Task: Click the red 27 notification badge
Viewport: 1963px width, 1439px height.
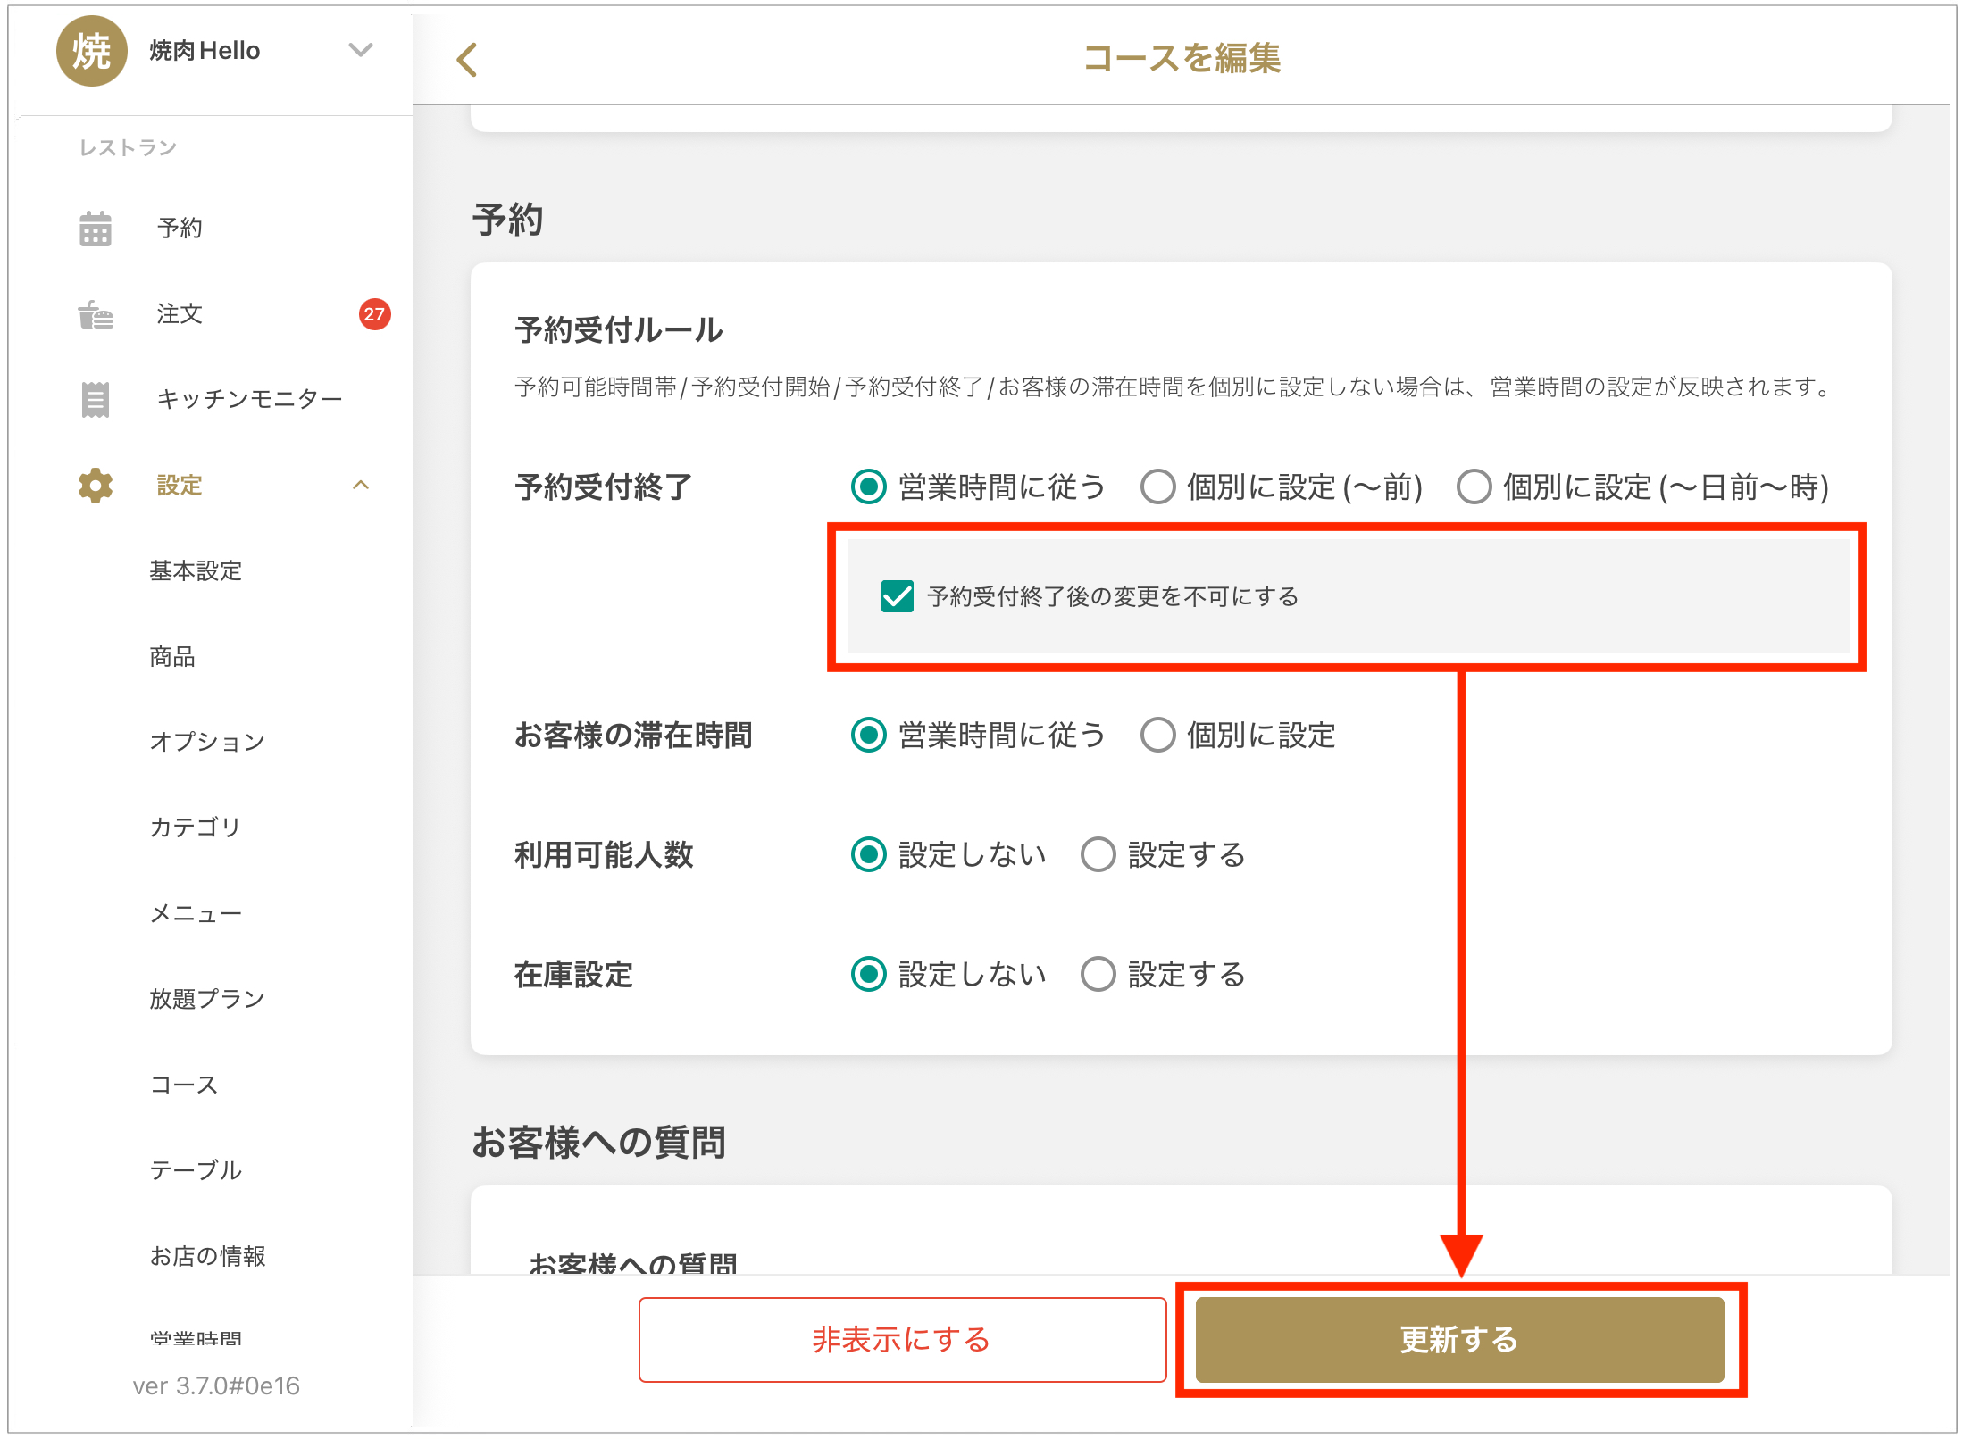Action: (374, 314)
